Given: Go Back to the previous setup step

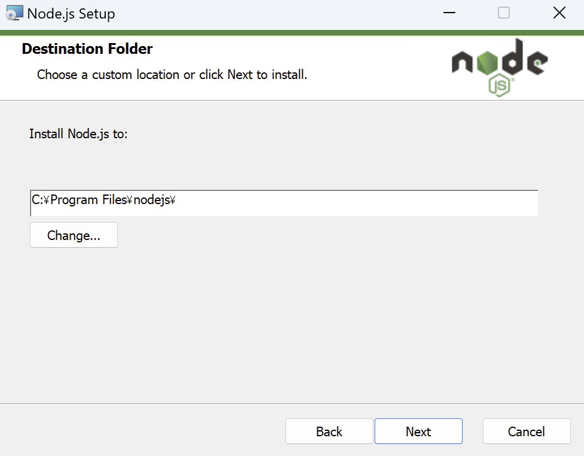Looking at the screenshot, I should [329, 431].
